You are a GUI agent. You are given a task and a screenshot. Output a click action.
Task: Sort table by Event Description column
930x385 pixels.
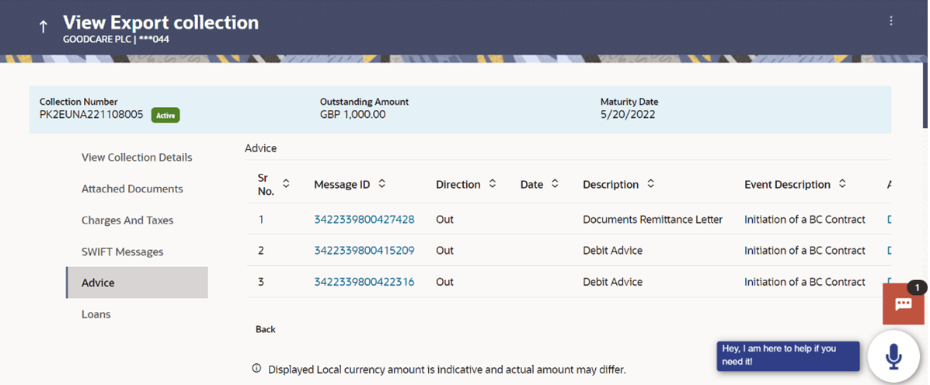(842, 184)
